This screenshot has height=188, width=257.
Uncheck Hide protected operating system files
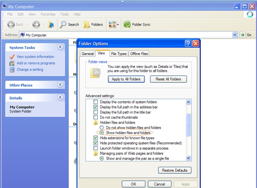pyautogui.click(x=96, y=143)
